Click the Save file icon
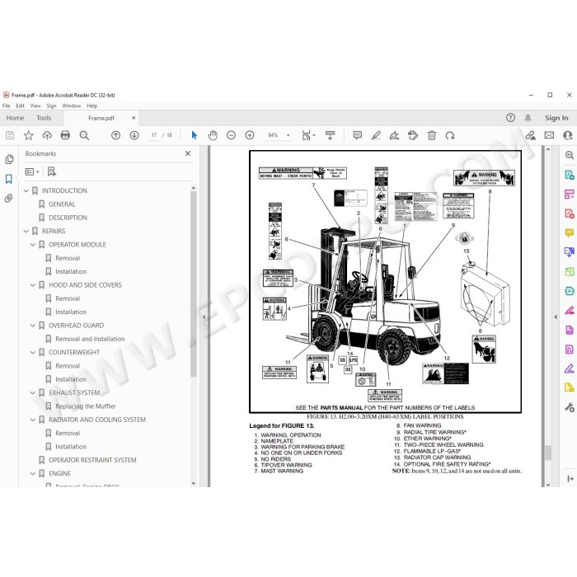This screenshot has height=577, width=577. 10,135
